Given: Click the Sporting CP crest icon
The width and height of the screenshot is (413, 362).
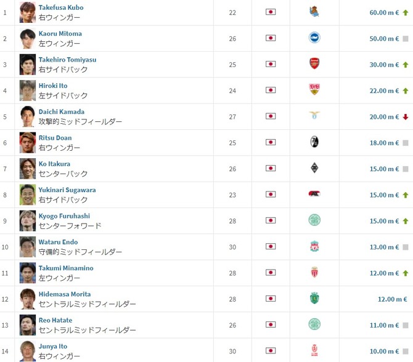Looking at the screenshot, I should [314, 298].
